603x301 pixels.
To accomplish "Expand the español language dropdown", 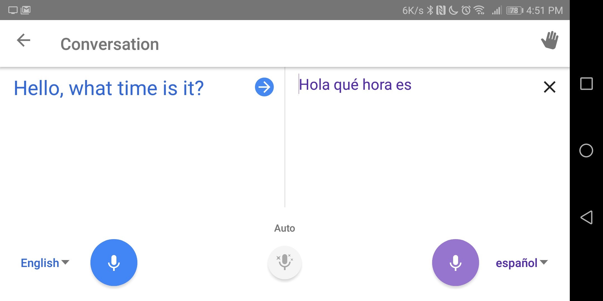I will click(x=522, y=263).
